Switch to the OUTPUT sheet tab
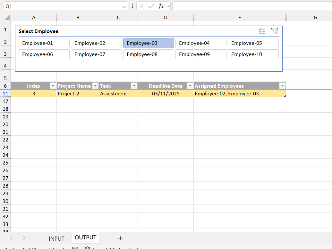Viewport: 332px width, 249px height. [x=86, y=237]
